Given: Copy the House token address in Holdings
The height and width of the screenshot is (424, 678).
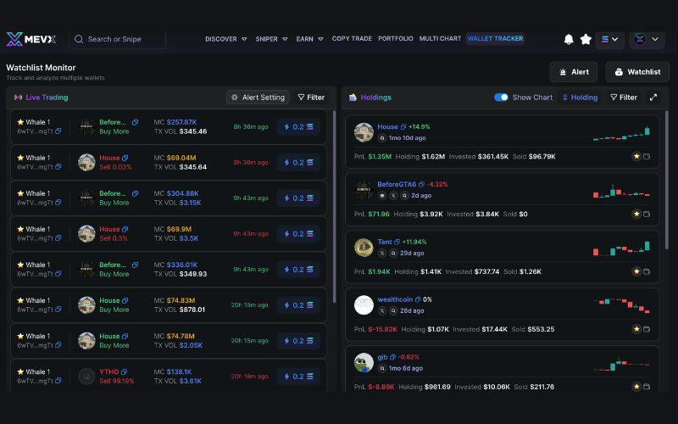Looking at the screenshot, I should [x=403, y=126].
